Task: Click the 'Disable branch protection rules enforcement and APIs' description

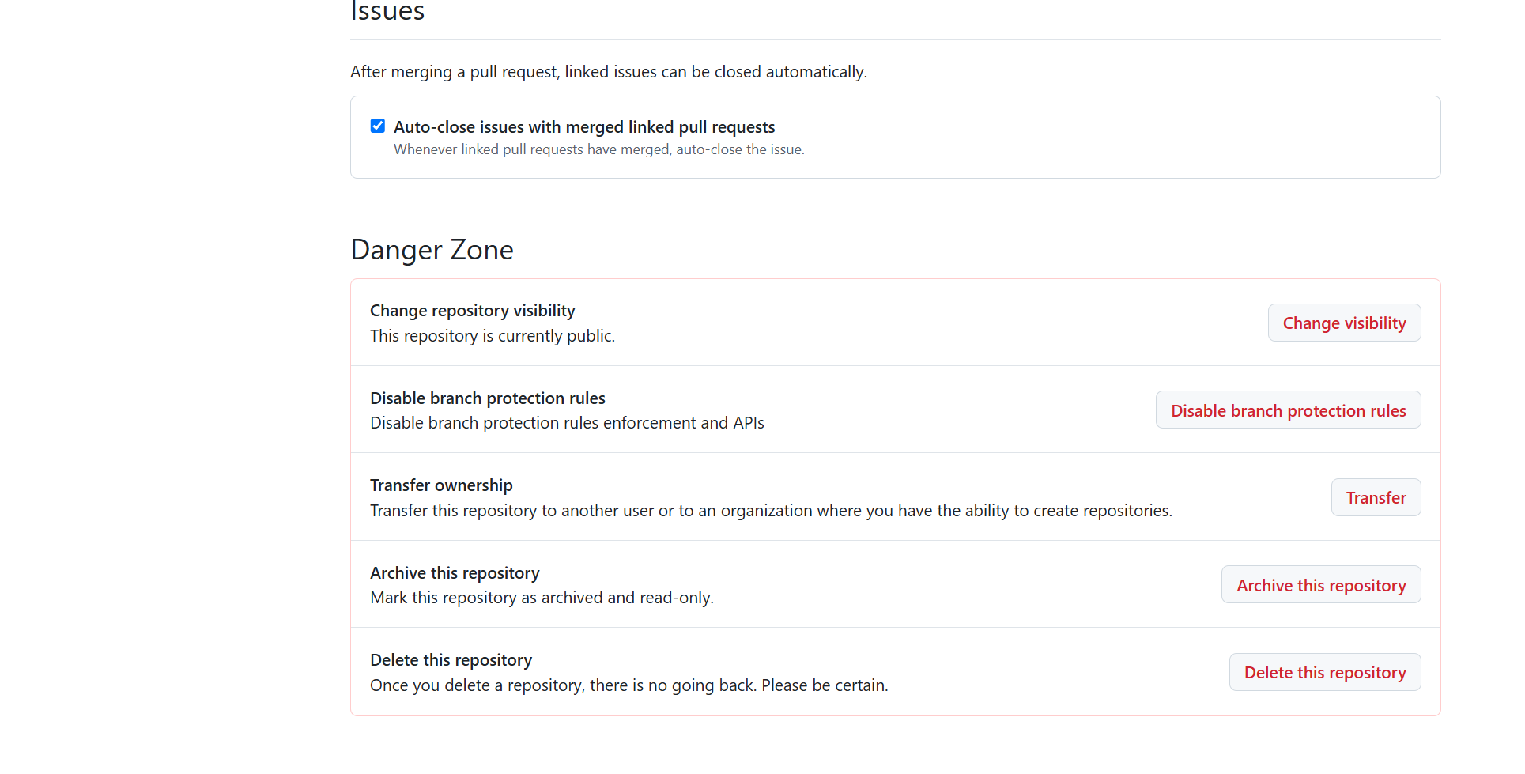Action: tap(567, 423)
